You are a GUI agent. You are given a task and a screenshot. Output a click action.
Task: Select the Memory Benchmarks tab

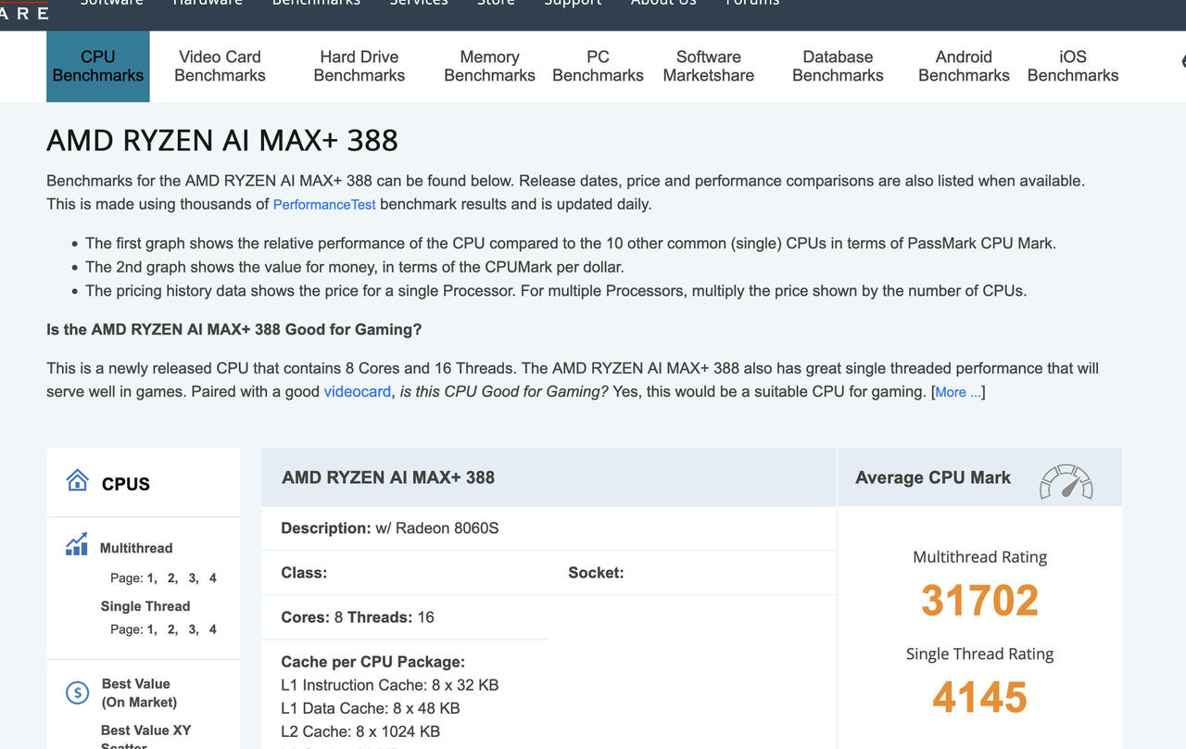pyautogui.click(x=489, y=67)
